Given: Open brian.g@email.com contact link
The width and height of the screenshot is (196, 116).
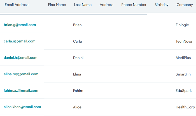Looking at the screenshot, I should point(20,25).
